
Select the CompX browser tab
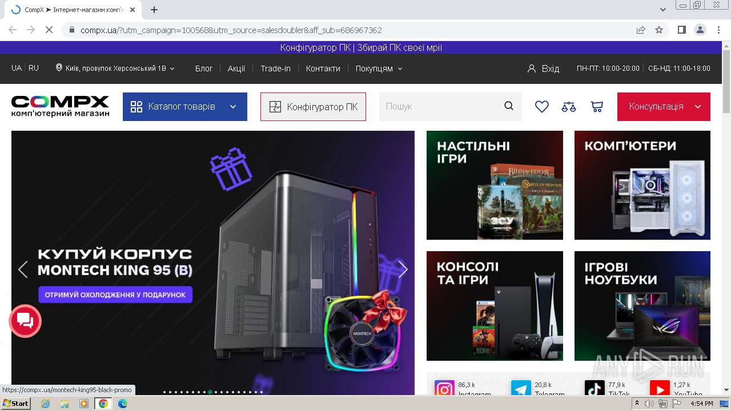coord(74,10)
